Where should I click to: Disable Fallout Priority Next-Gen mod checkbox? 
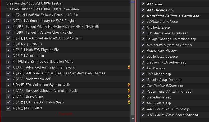[8, 27]
